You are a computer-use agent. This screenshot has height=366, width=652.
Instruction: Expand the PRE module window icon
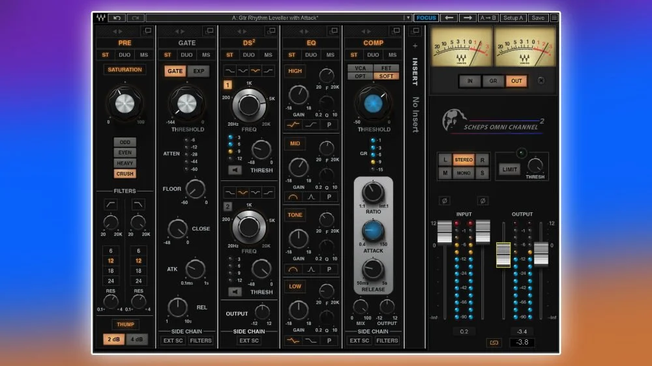[x=147, y=31]
